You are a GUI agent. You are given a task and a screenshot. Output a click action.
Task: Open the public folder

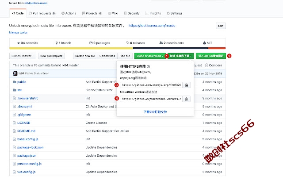click(x=22, y=82)
